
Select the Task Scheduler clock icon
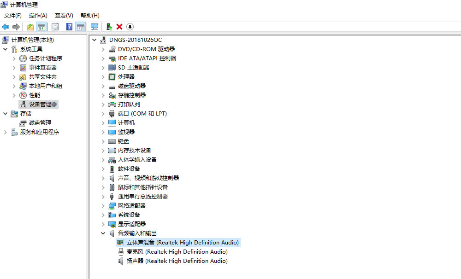[23, 58]
